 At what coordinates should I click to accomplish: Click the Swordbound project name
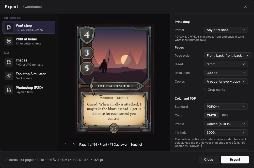click(32, 7)
